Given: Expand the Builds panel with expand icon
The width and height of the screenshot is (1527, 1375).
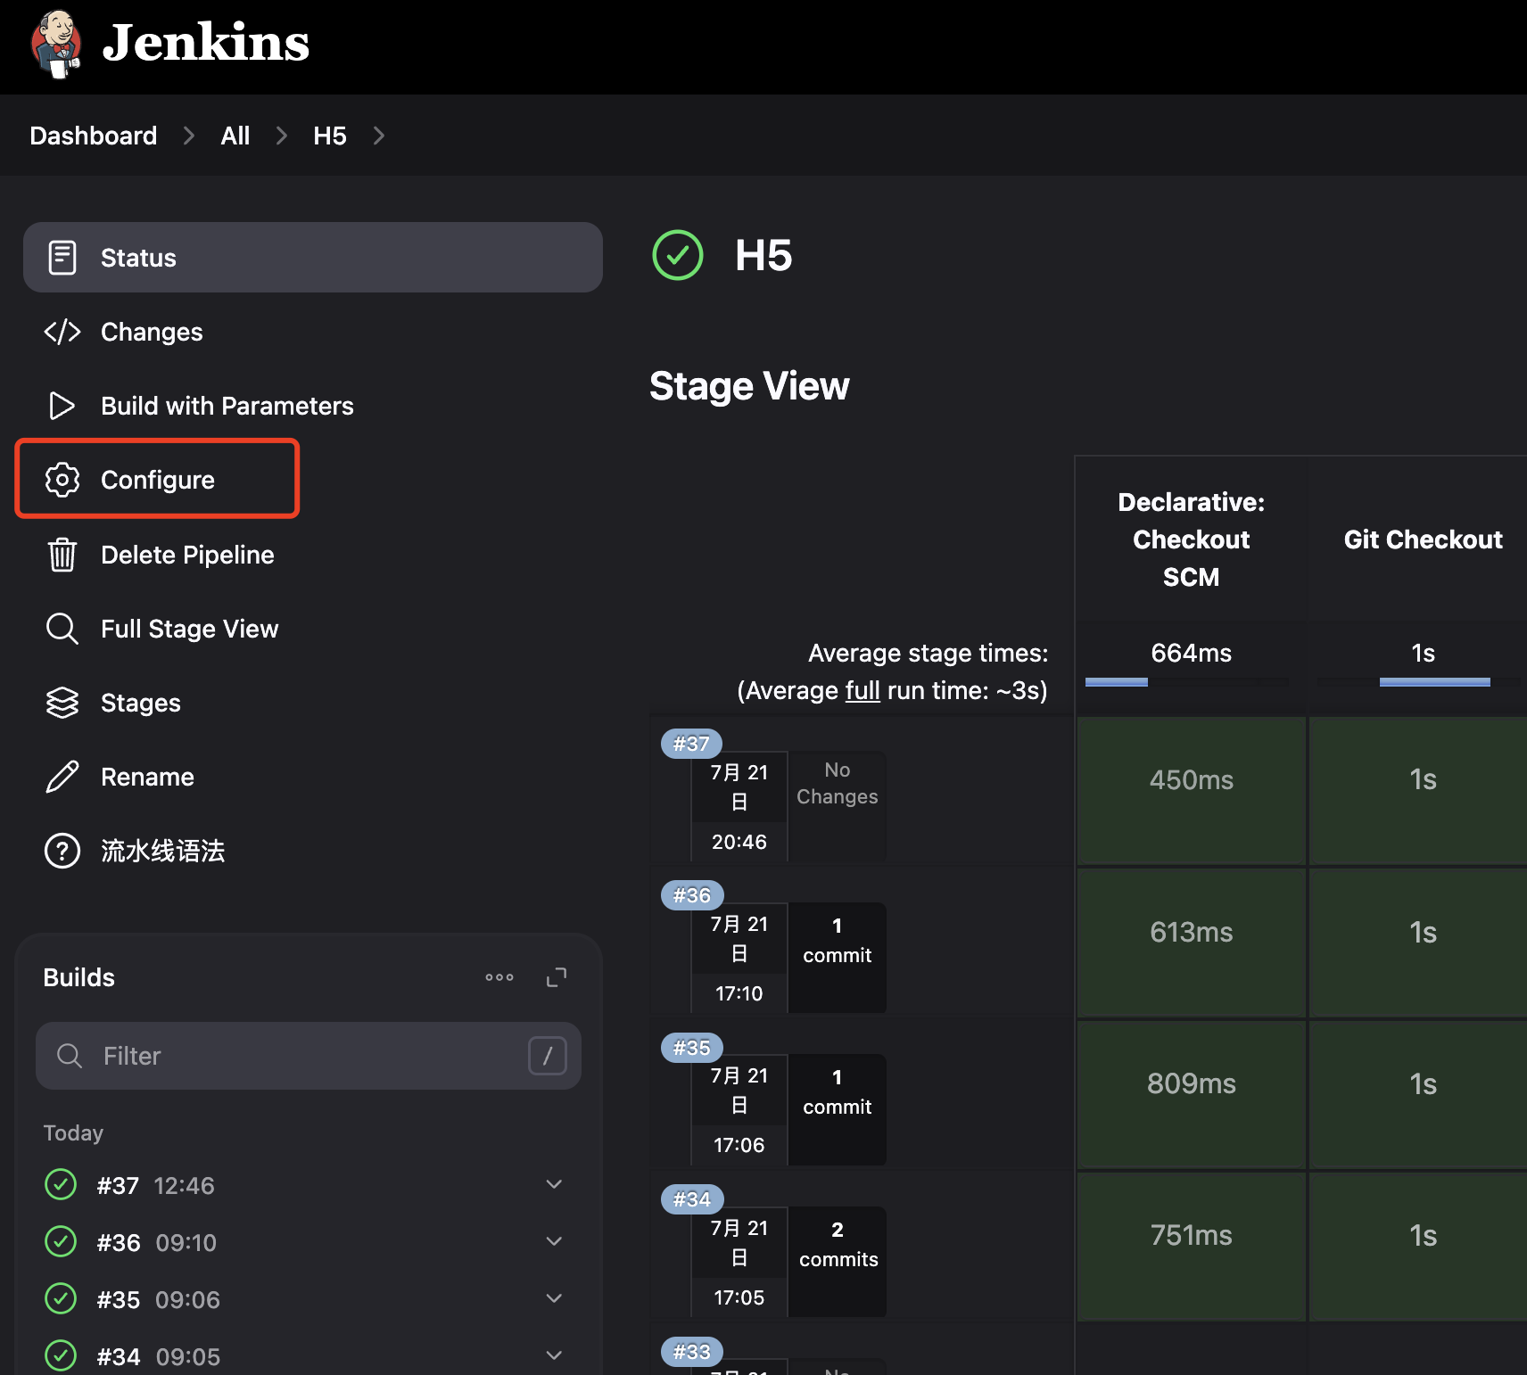Looking at the screenshot, I should point(557,977).
